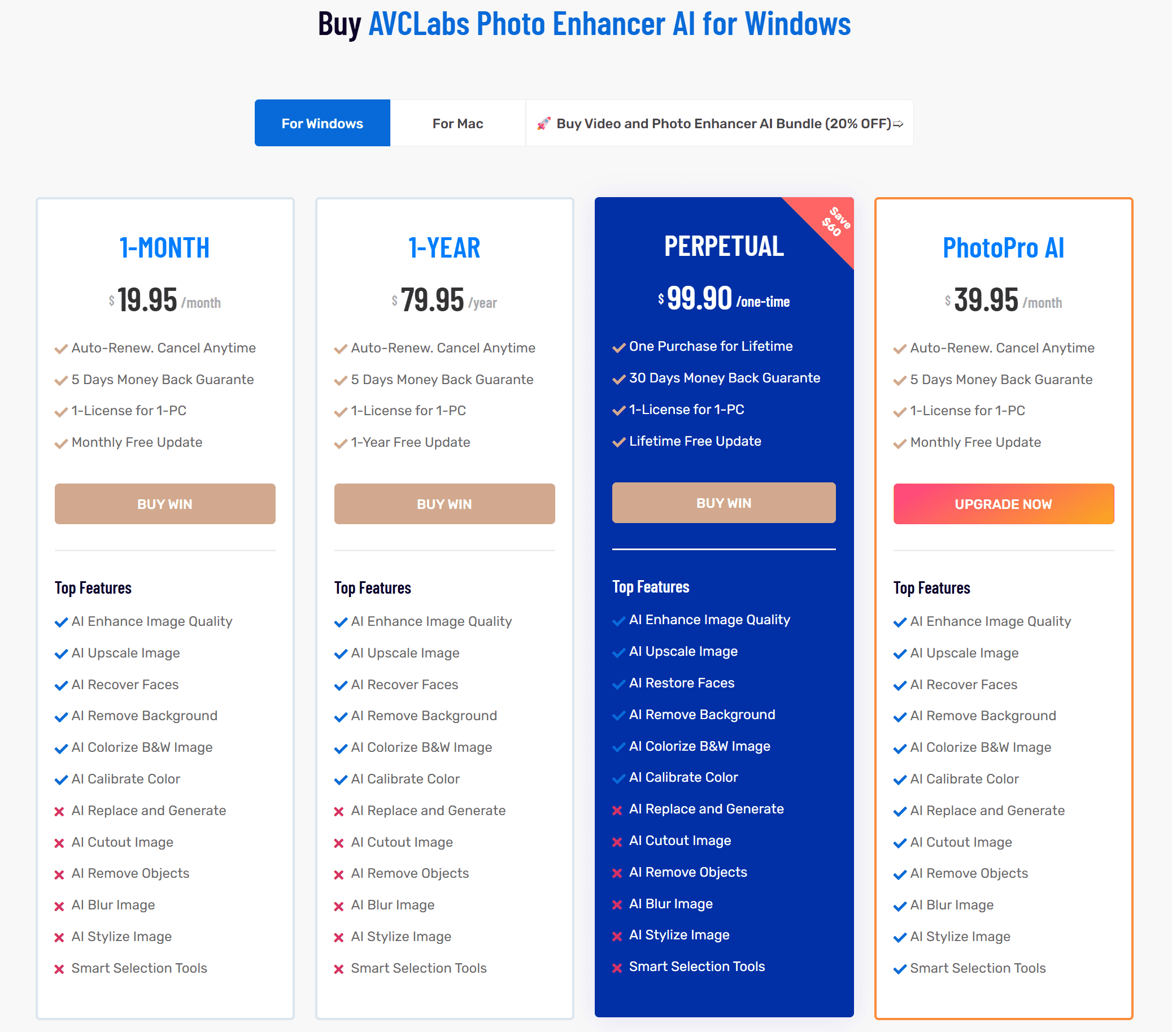
Task: Click check icon beside PhotoPro AI 1-License for 1-PC
Action: pos(900,412)
